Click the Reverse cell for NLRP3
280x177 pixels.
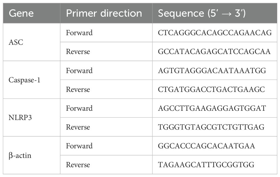(x=78, y=127)
